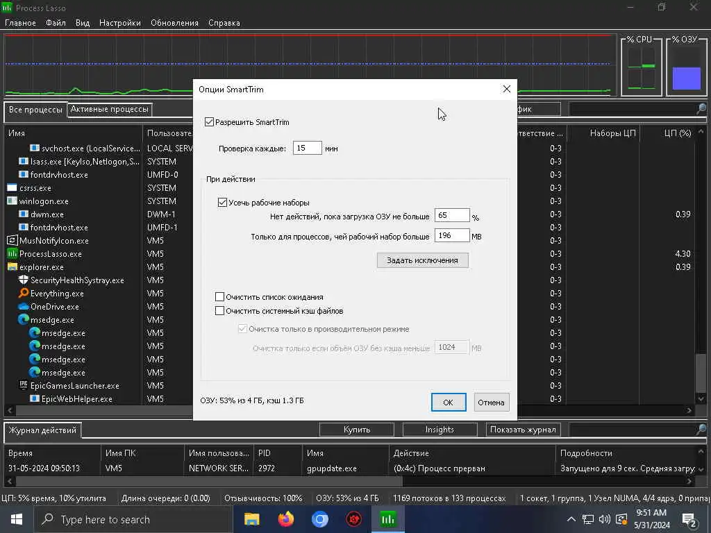Open the Windows Start menu
Image resolution: width=711 pixels, height=533 pixels.
coord(17,519)
